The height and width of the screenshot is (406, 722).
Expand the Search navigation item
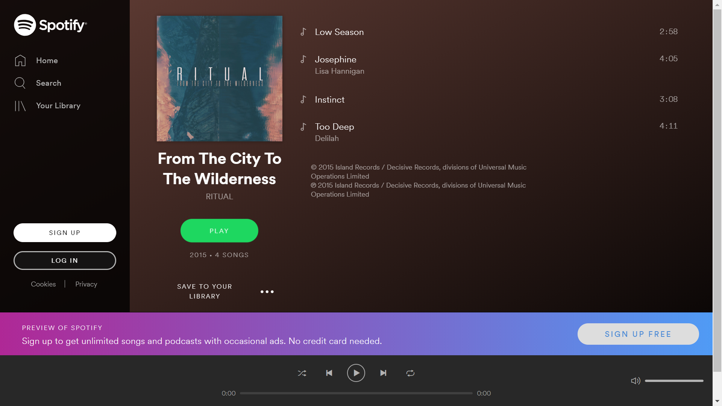(x=48, y=83)
